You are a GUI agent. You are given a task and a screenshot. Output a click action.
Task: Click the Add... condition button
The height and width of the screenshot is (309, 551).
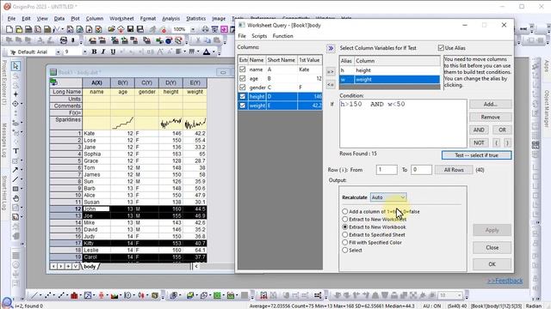tap(490, 104)
